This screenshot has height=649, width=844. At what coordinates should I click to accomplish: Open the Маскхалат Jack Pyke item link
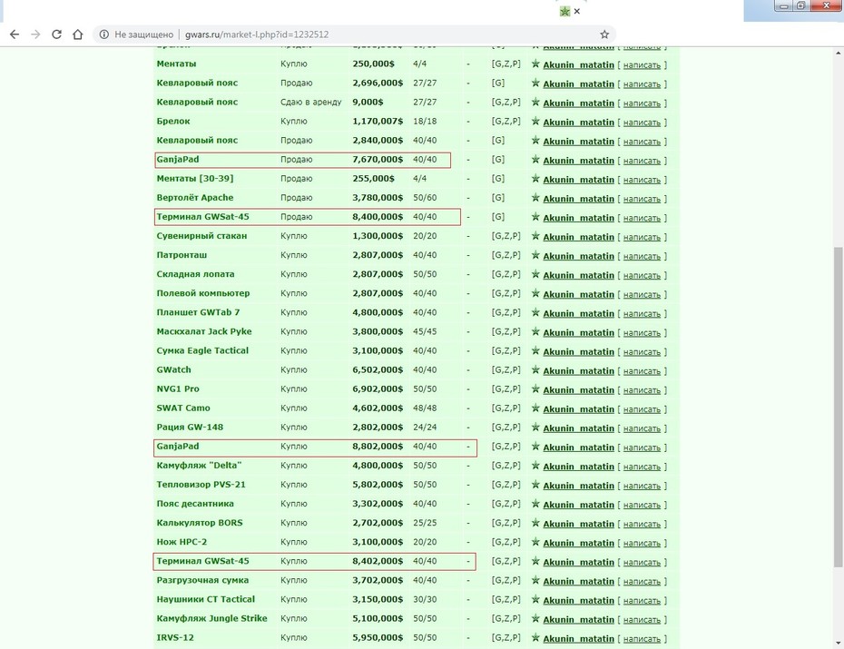[x=204, y=331]
